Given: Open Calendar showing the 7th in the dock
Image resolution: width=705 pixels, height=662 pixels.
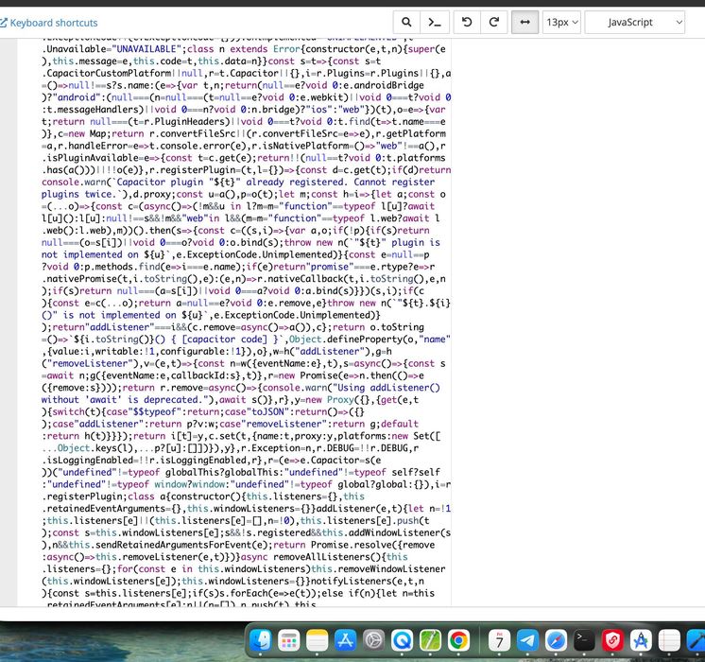Looking at the screenshot, I should [x=499, y=640].
